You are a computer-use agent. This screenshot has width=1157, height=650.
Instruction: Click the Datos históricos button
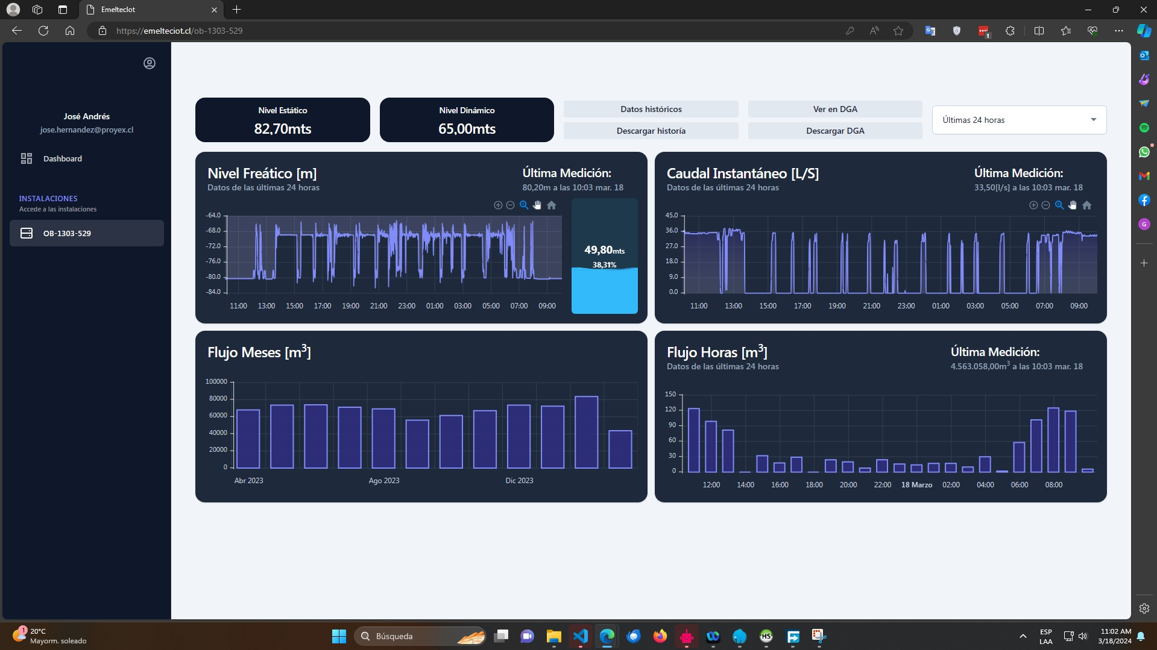click(x=651, y=109)
